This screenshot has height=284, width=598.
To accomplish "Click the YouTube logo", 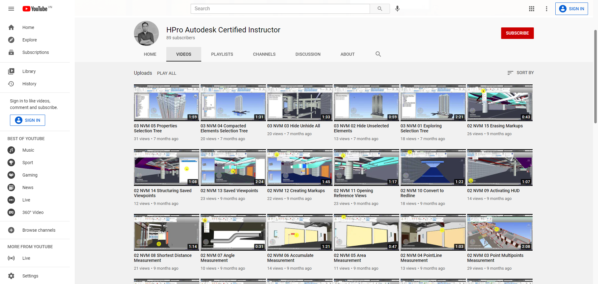I will pyautogui.click(x=35, y=9).
